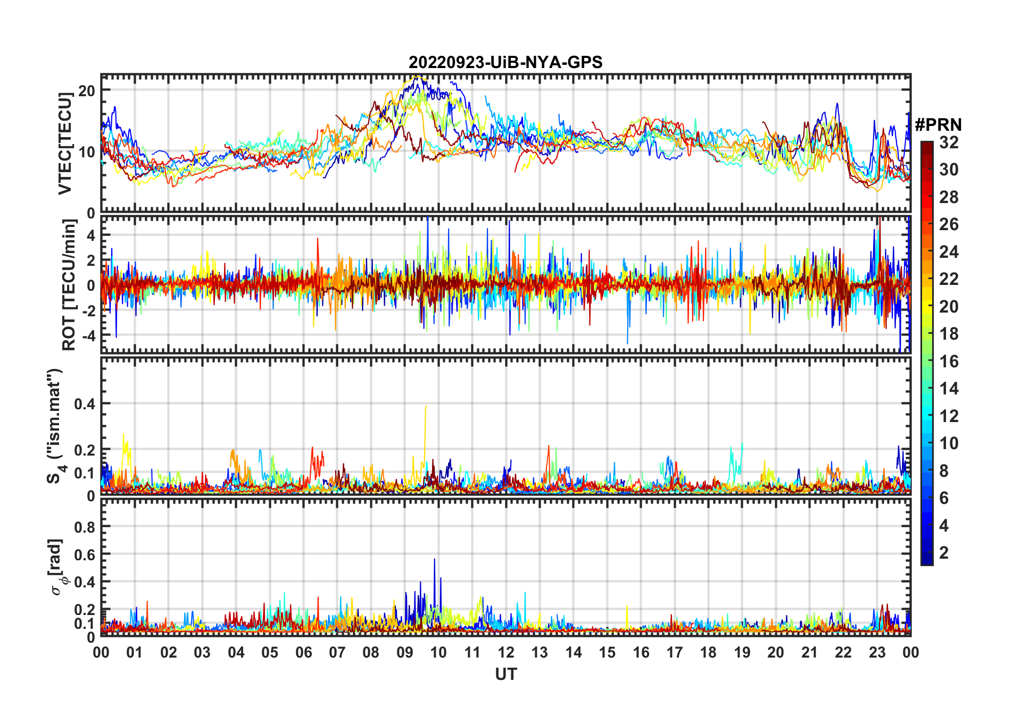
Task: Select the 21 hour tick label on the UT axis
Action: (810, 653)
